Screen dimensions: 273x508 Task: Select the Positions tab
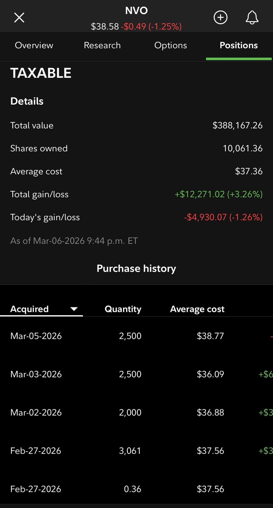click(x=239, y=45)
